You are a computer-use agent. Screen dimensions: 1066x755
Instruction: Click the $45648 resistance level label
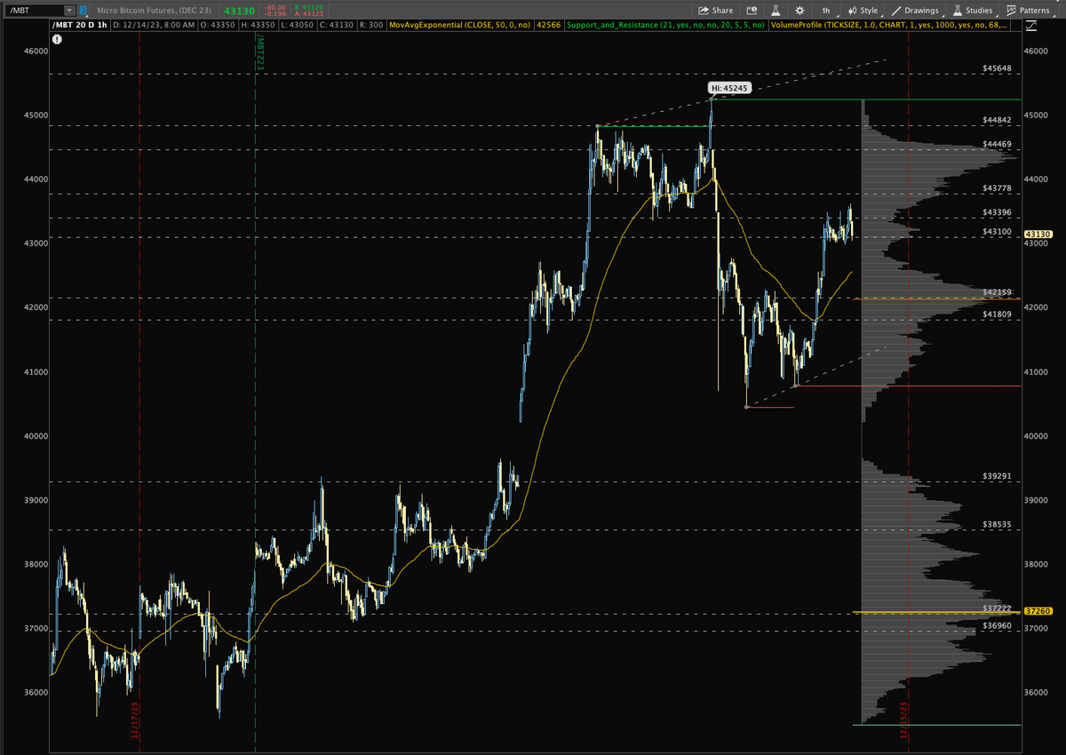pos(997,68)
